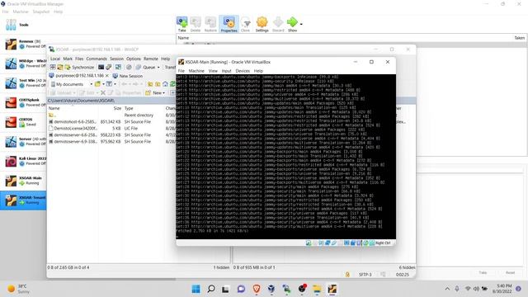The width and height of the screenshot is (528, 297).
Task: Open File menu in XSOAR-Main VM window
Action: click(181, 71)
